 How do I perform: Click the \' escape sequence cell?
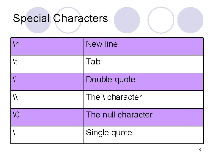coord(47,135)
